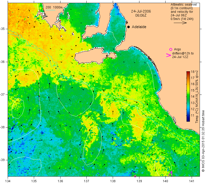205x184 pixels.
Task: Click the 137 longitude axis label
Action: (x=87, y=181)
